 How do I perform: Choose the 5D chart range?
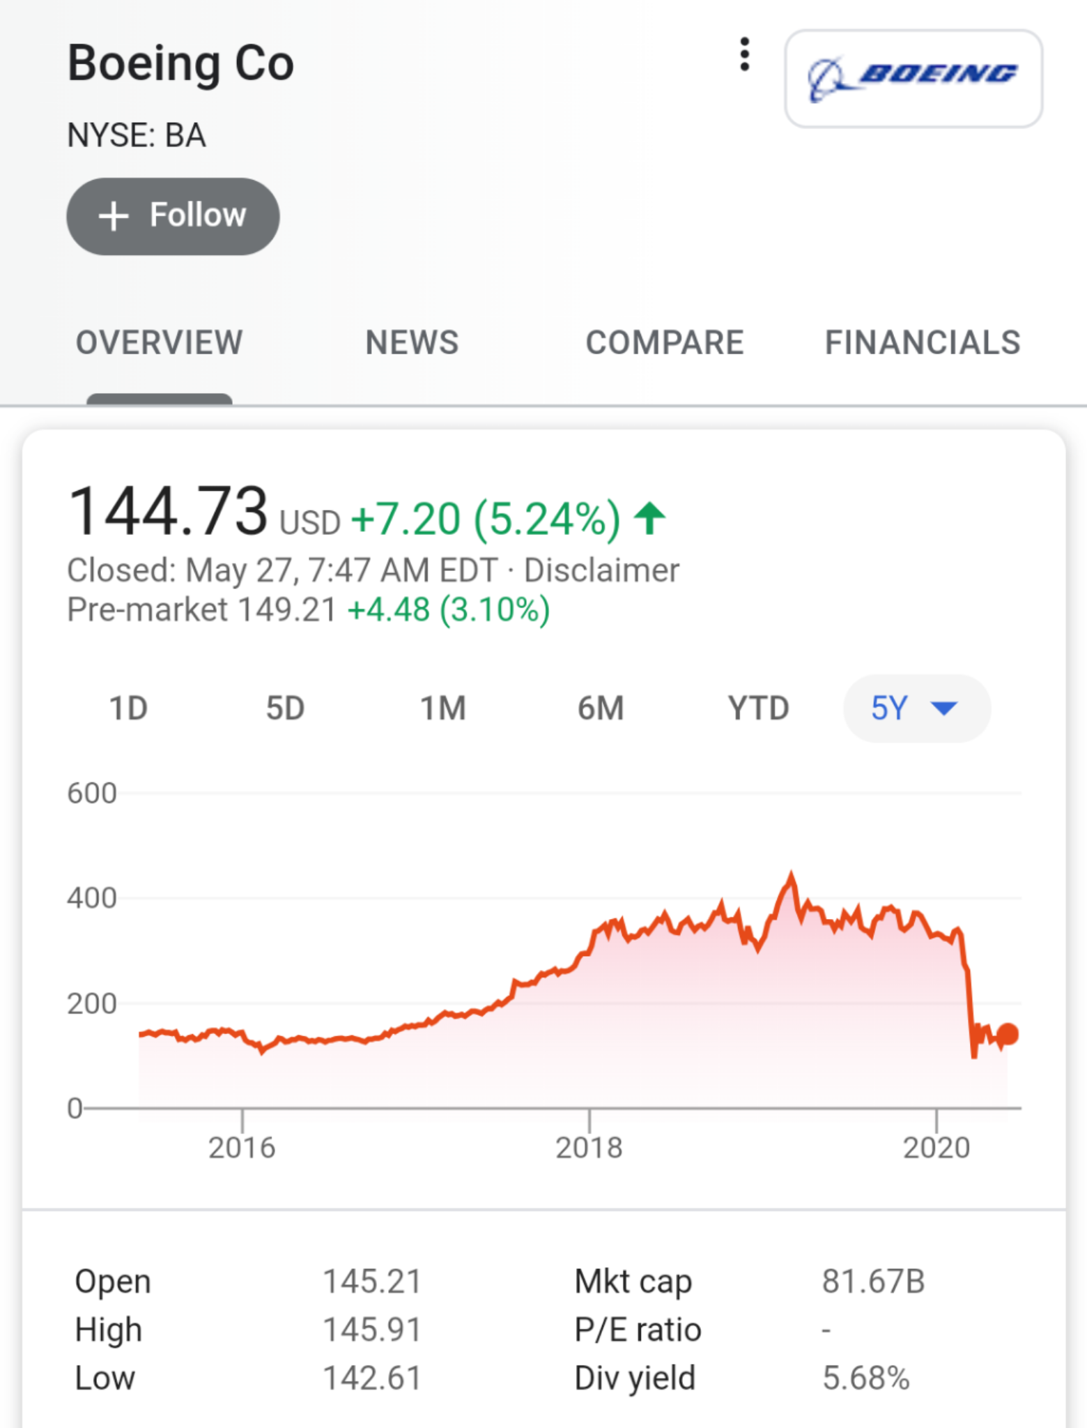pos(285,708)
